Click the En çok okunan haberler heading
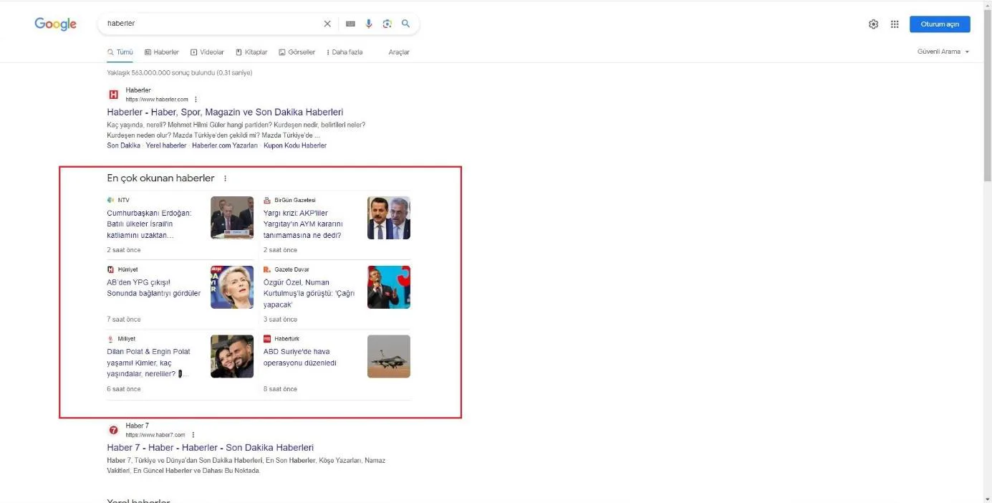 pos(160,178)
